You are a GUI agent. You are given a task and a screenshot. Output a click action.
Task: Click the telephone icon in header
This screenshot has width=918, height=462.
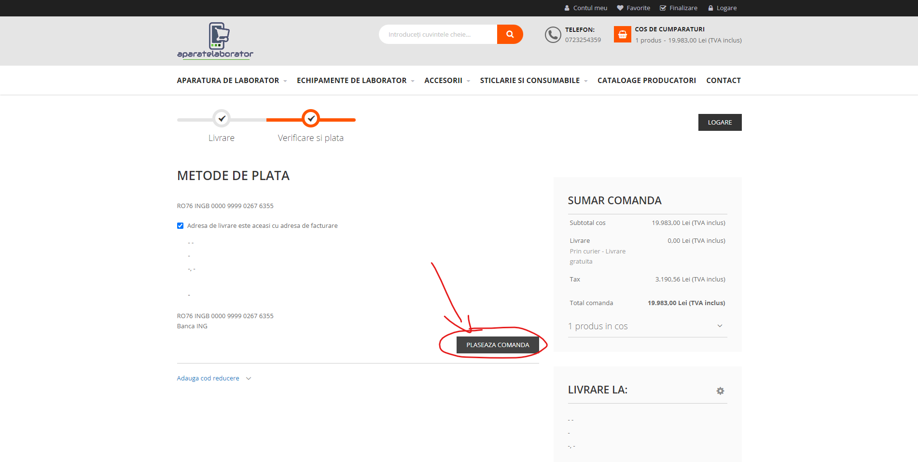click(553, 35)
